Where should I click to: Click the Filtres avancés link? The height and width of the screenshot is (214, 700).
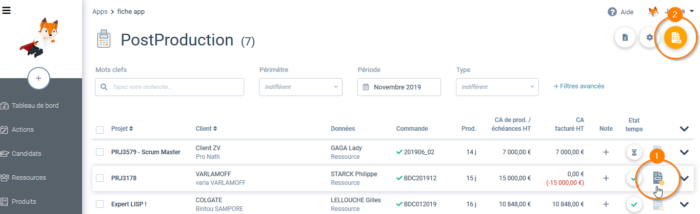click(x=579, y=86)
